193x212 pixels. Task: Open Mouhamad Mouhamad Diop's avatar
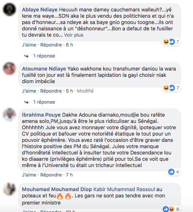pos(9,189)
